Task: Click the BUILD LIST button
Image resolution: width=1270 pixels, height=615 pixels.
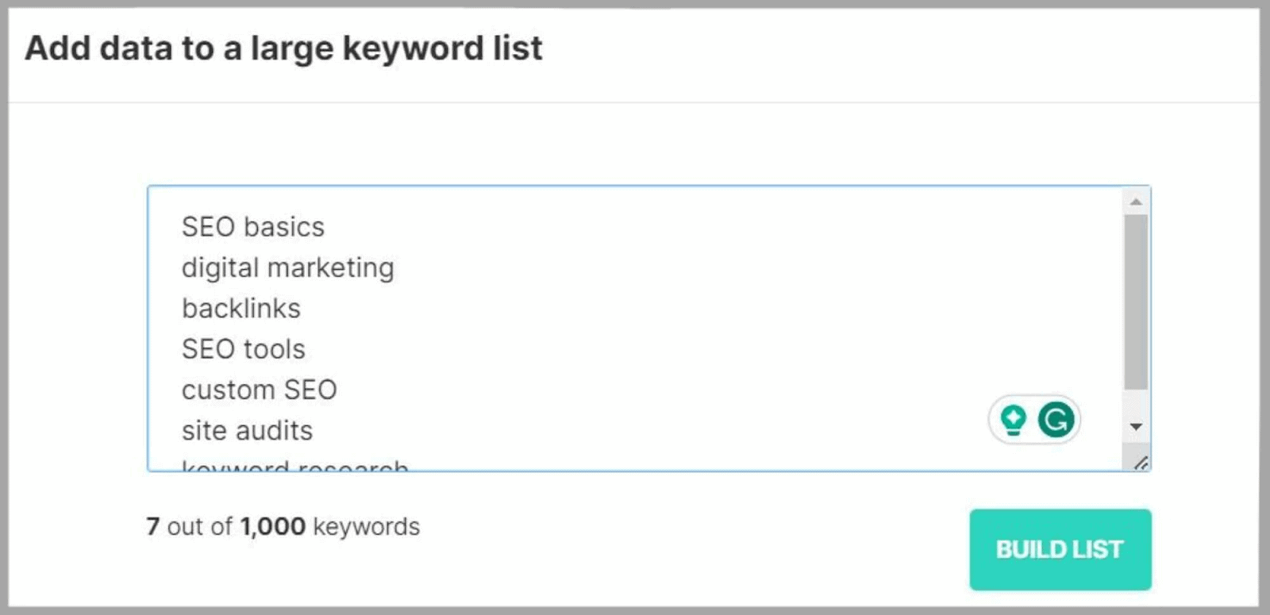Action: click(1060, 549)
